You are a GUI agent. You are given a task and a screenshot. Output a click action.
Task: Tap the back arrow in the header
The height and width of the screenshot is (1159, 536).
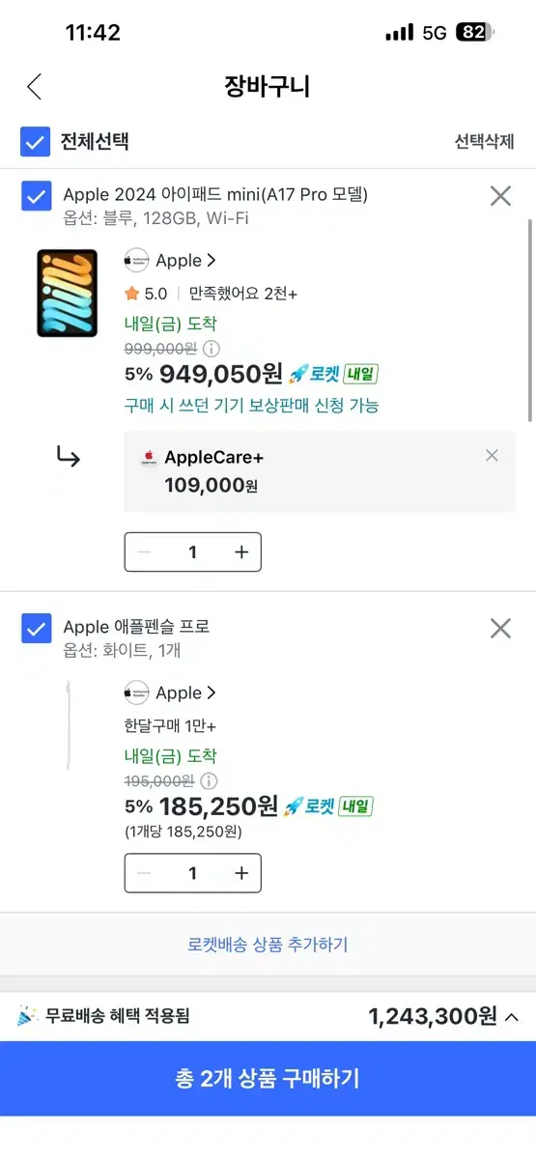pyautogui.click(x=34, y=86)
